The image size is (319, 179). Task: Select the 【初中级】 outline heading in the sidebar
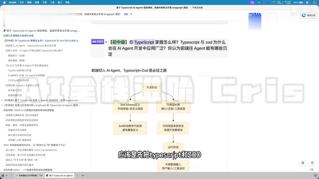(42, 41)
